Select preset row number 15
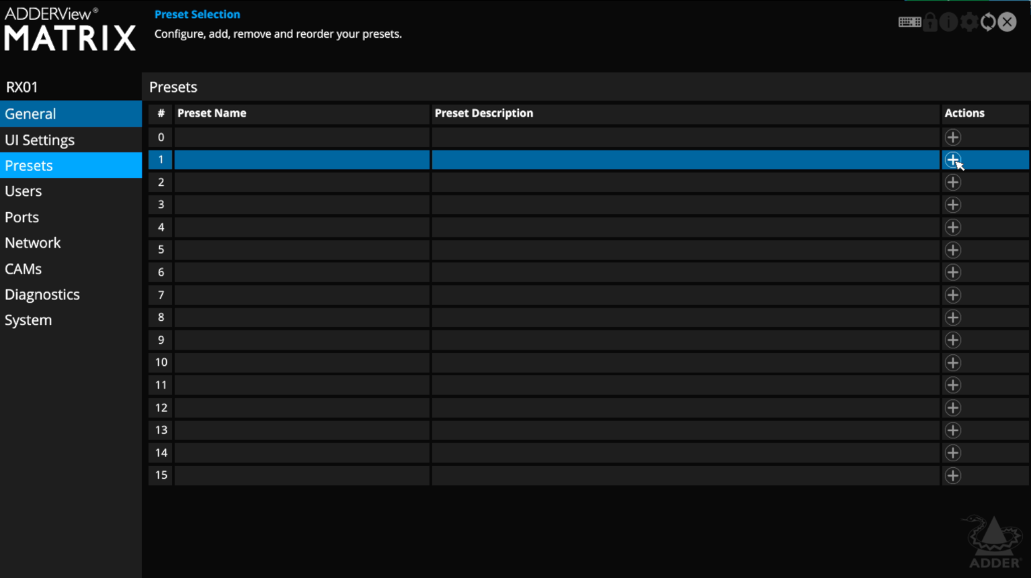This screenshot has width=1031, height=578. (x=161, y=475)
